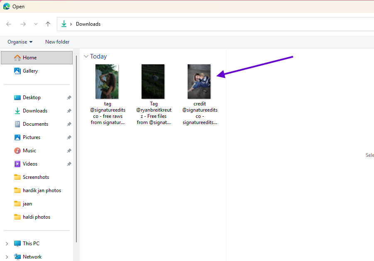Viewport: 374px width, 261px height.
Task: Open Gallery from the navigation pane
Action: 29,71
